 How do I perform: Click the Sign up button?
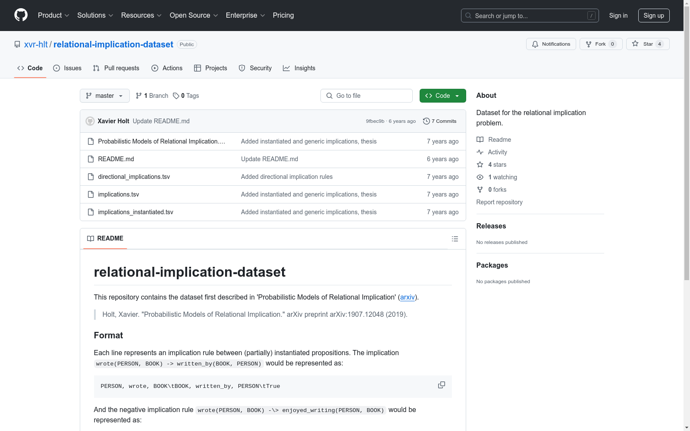(654, 16)
